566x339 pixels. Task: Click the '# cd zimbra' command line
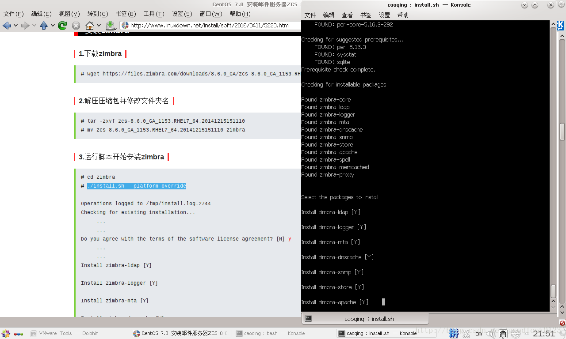point(98,177)
